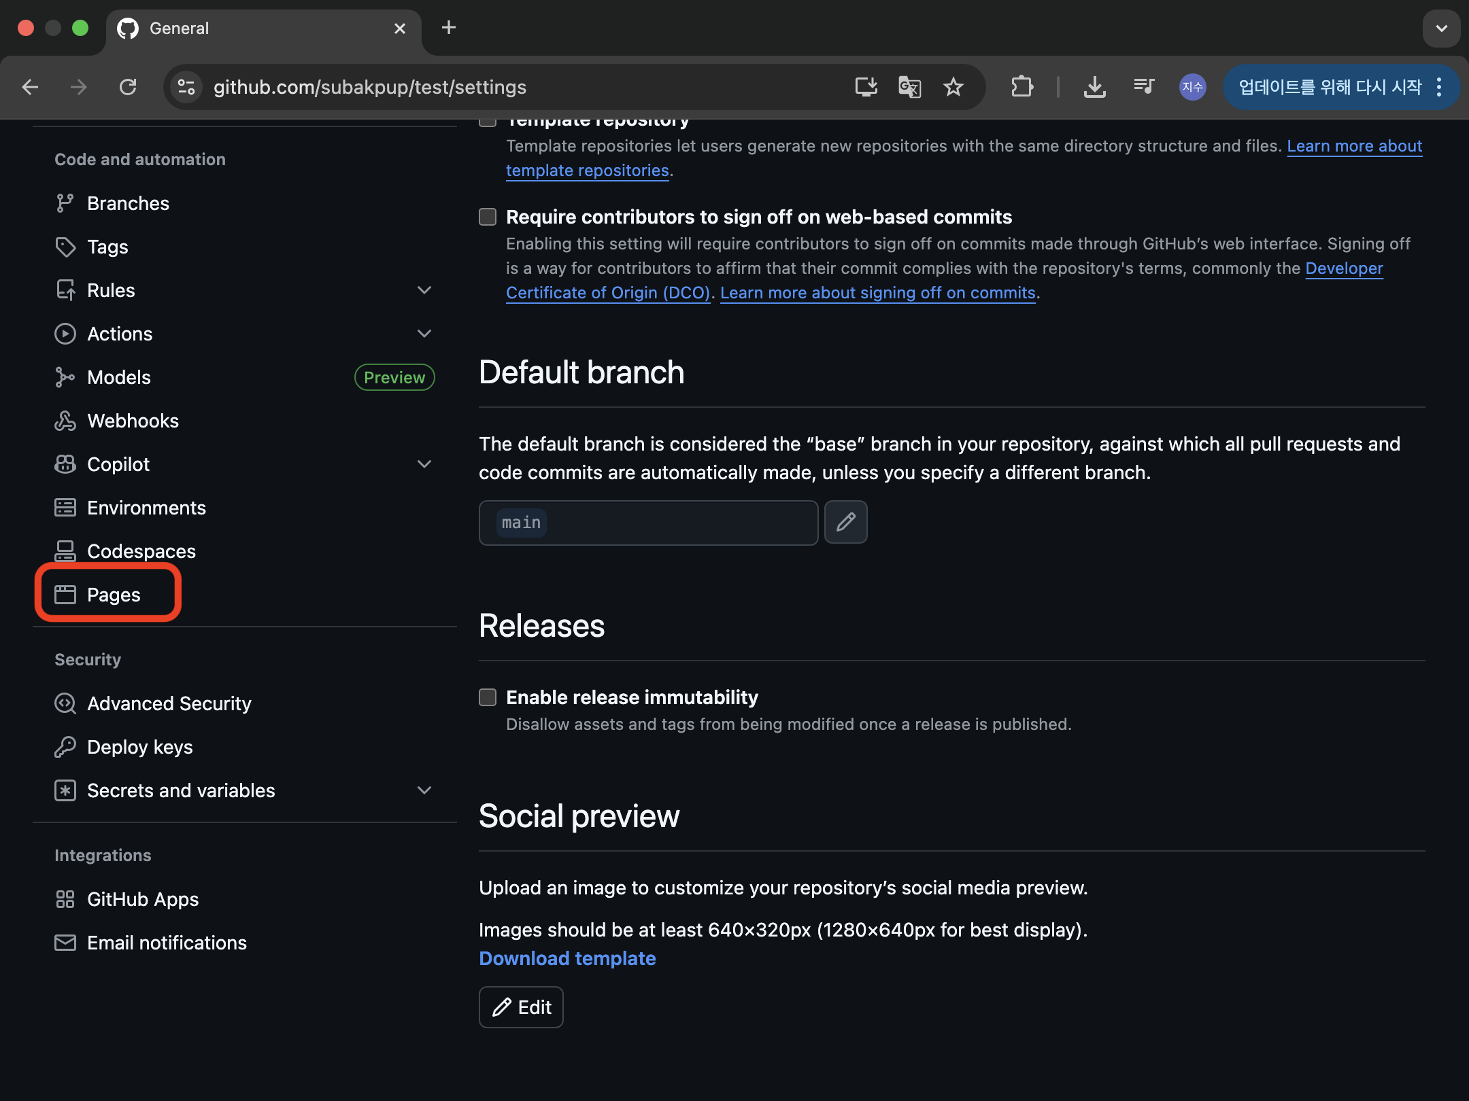
Task: Click the Download template link
Action: tap(567, 958)
